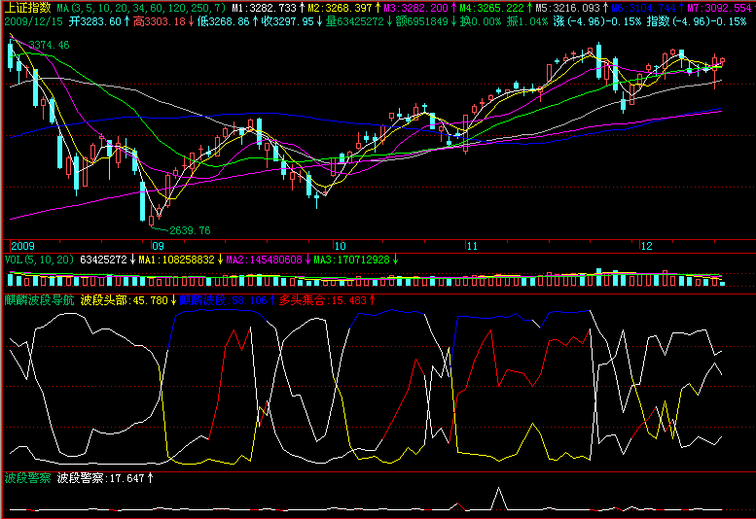Screen dimensions: 756x519
Task: Select the 12 month marker on time axis
Action: 646,246
